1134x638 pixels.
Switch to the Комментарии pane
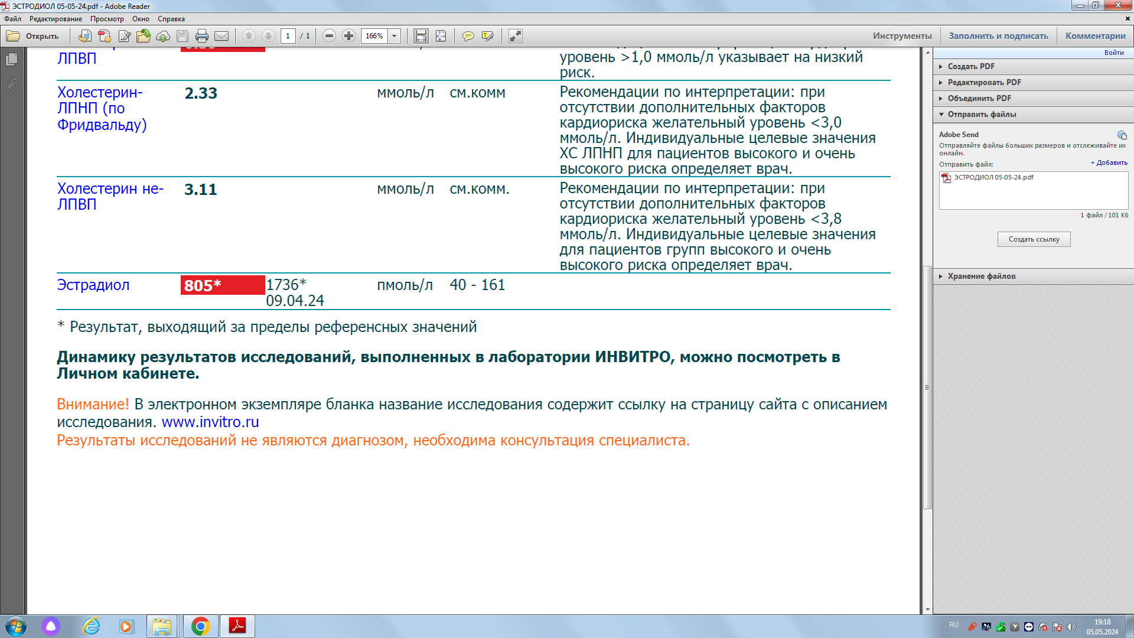click(1095, 36)
